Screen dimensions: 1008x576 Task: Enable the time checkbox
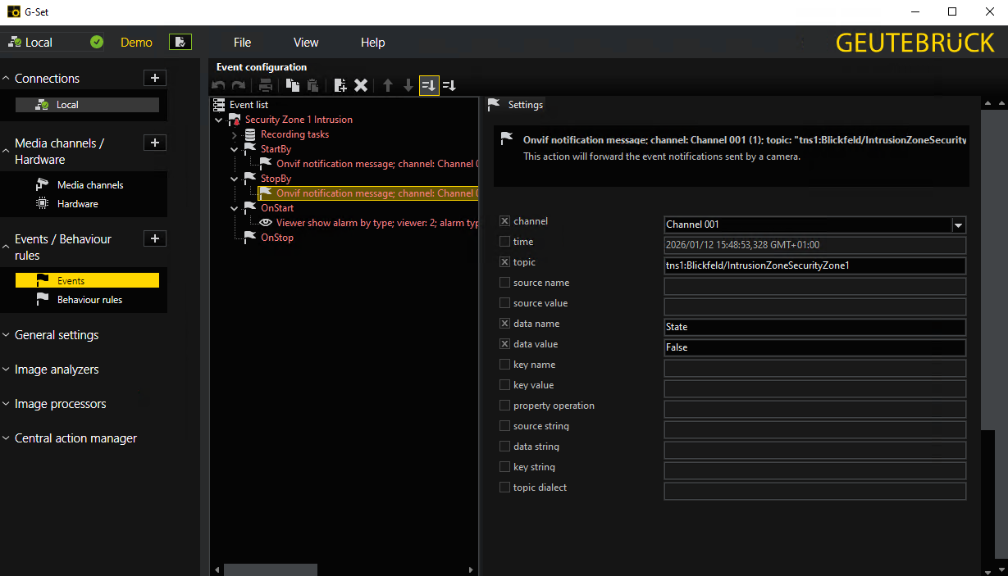pyautogui.click(x=504, y=242)
